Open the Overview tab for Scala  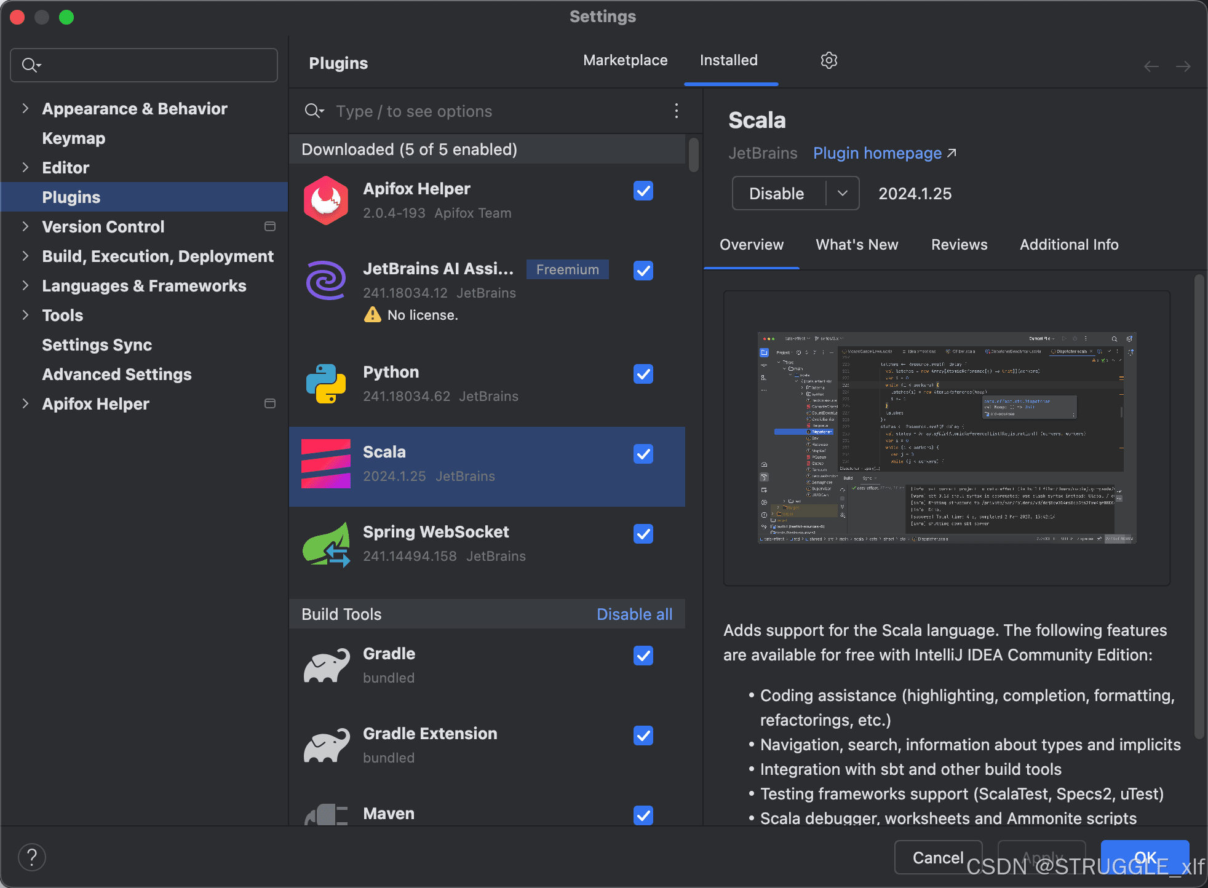click(752, 245)
